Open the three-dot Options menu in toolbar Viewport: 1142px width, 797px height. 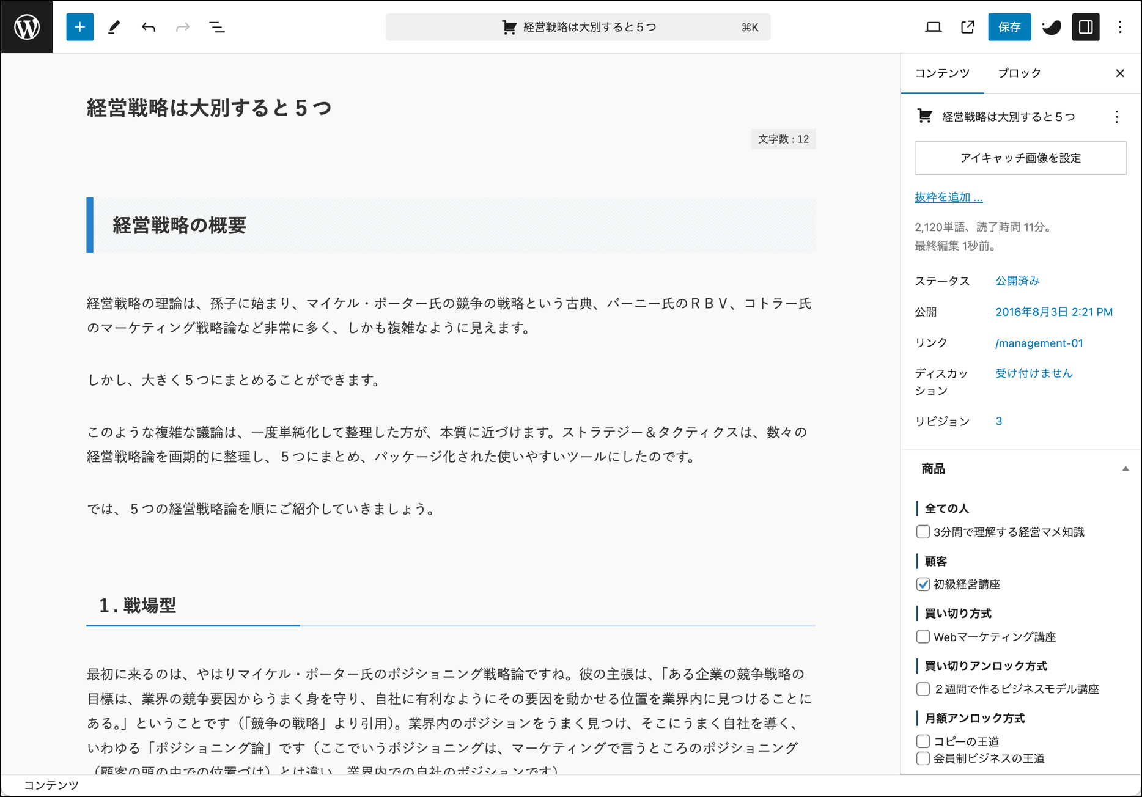pos(1120,27)
